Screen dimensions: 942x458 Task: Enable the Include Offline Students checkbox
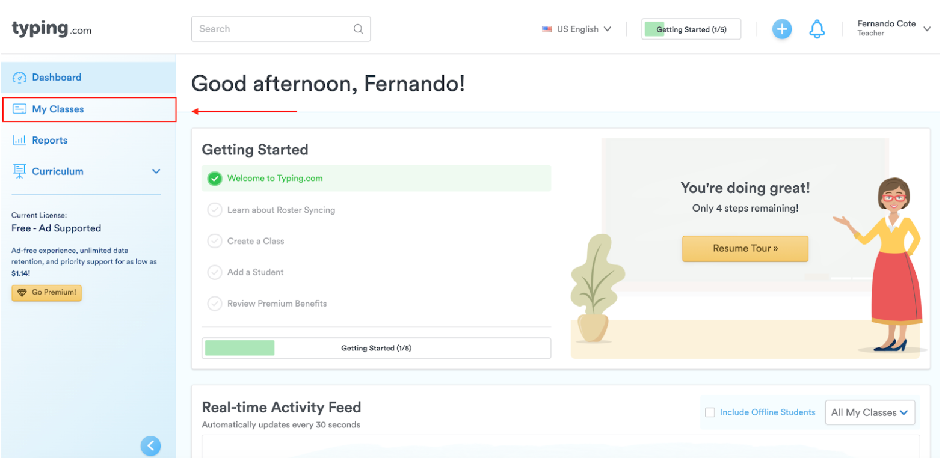click(710, 412)
